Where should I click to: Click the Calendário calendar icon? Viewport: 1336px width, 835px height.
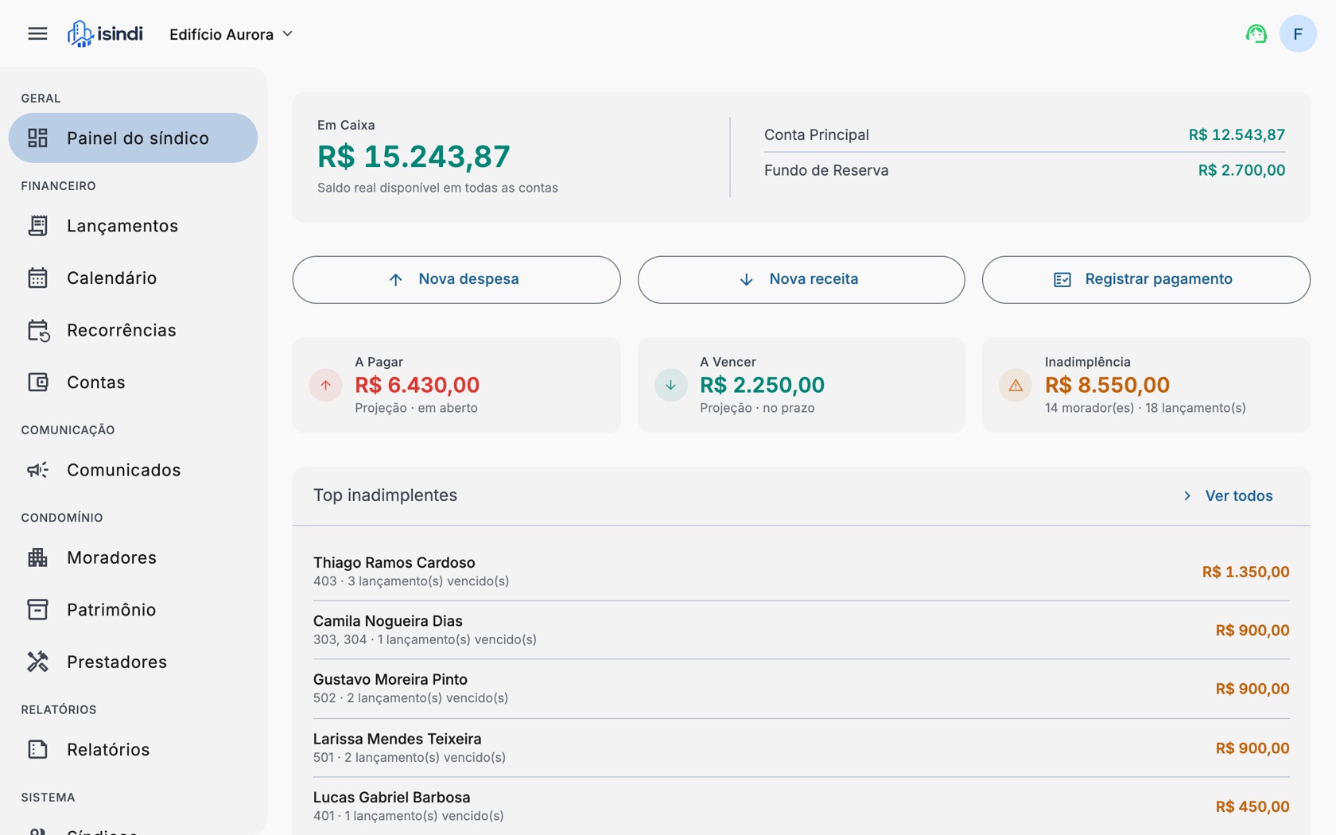click(x=37, y=278)
